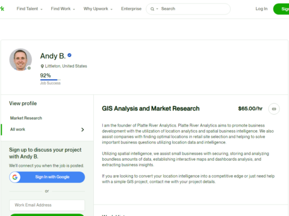This screenshot has width=289, height=216.
Task: Click the View profile heading
Action: (23, 103)
